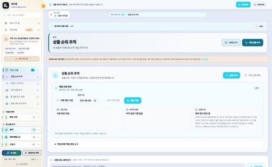
Task: Click the version refresh icon
Action: click(x=17, y=164)
